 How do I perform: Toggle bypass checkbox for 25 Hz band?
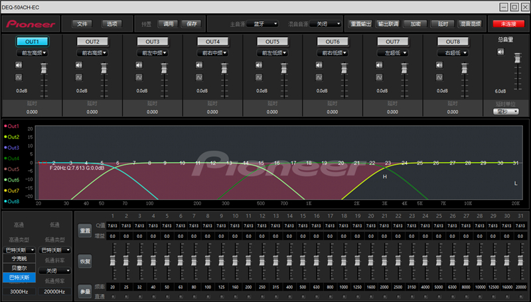[x=126, y=297]
